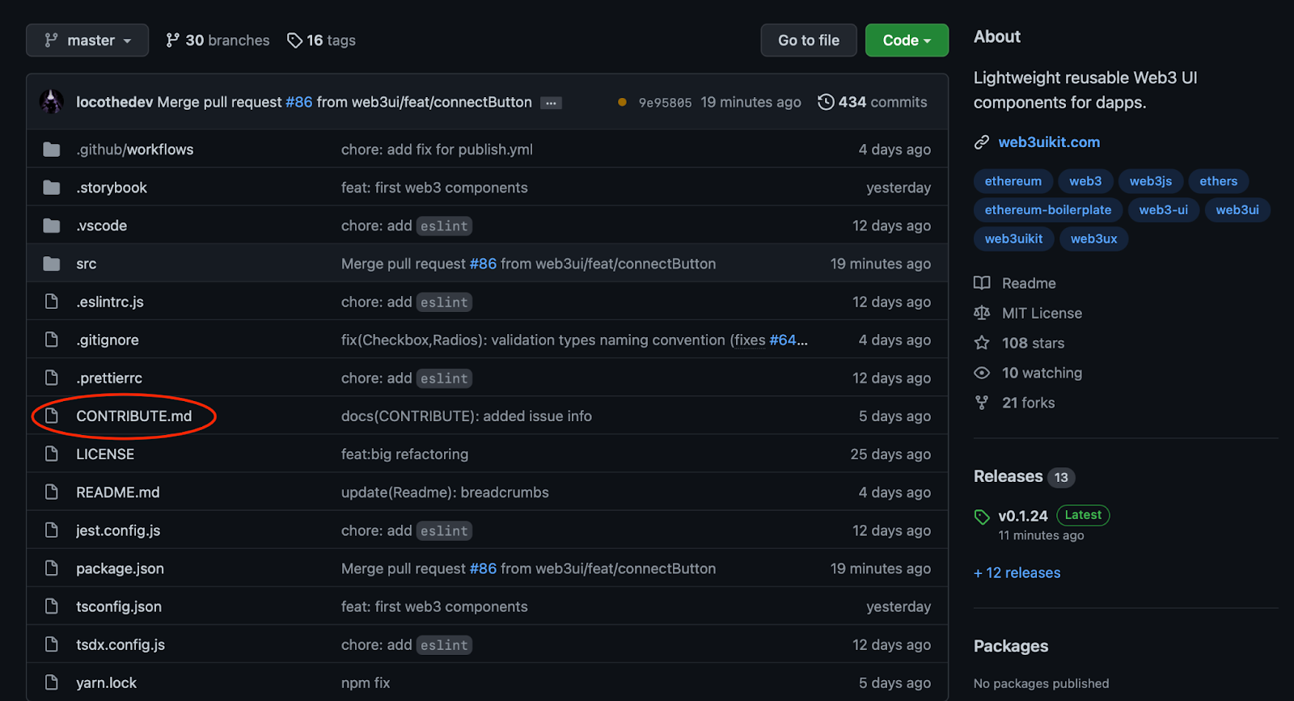Click the Go to file button
1294x701 pixels.
(809, 40)
